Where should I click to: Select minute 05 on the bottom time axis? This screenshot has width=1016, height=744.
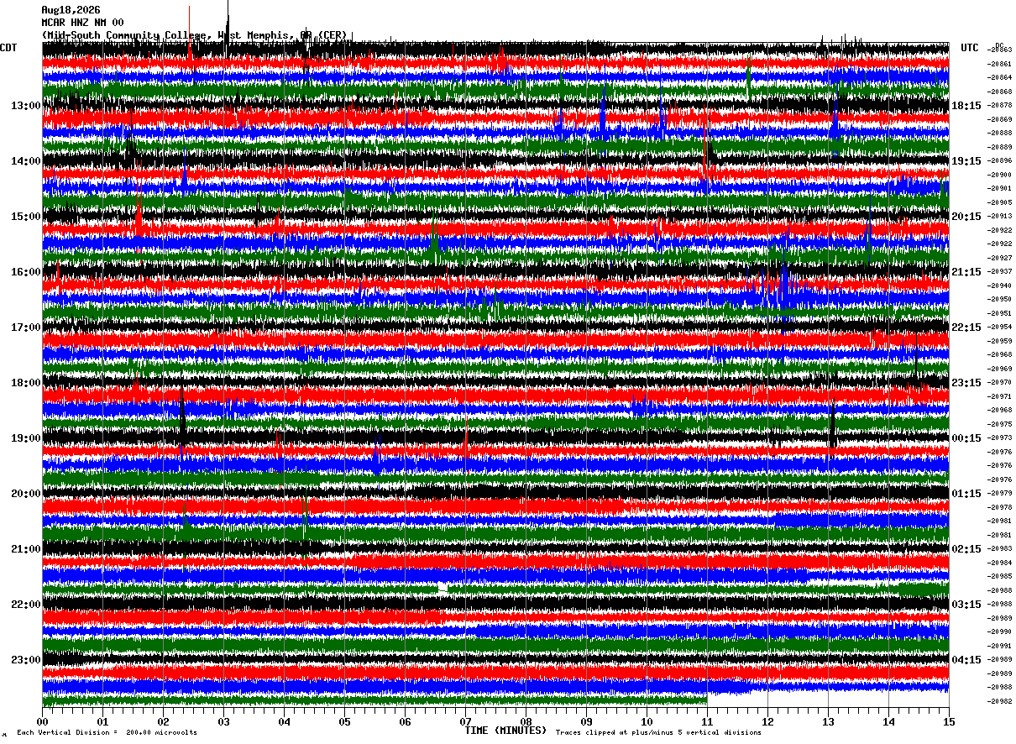[x=344, y=721]
